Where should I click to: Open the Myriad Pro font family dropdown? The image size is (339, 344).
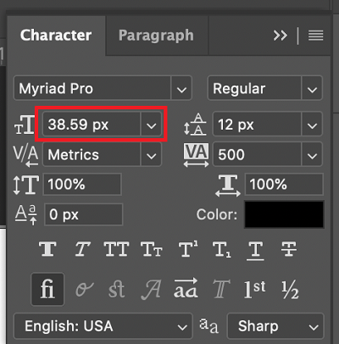[181, 88]
